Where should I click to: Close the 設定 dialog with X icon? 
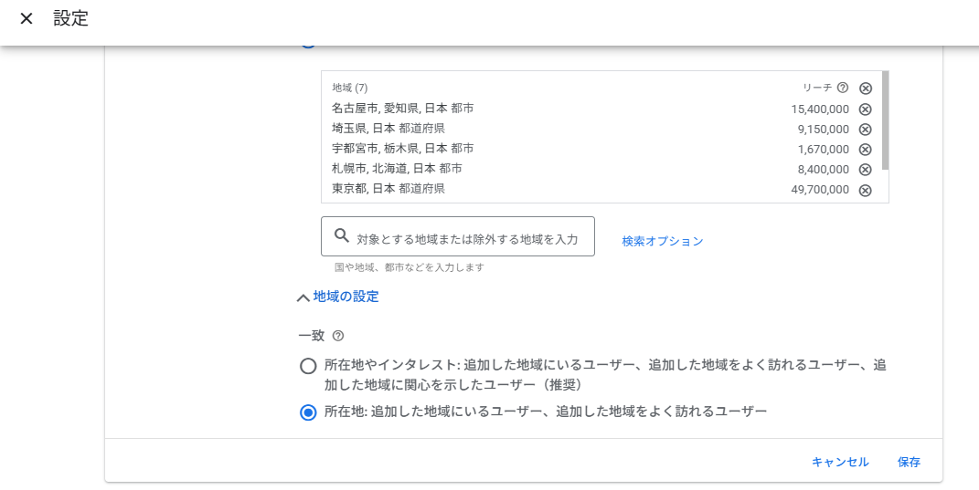click(x=27, y=19)
